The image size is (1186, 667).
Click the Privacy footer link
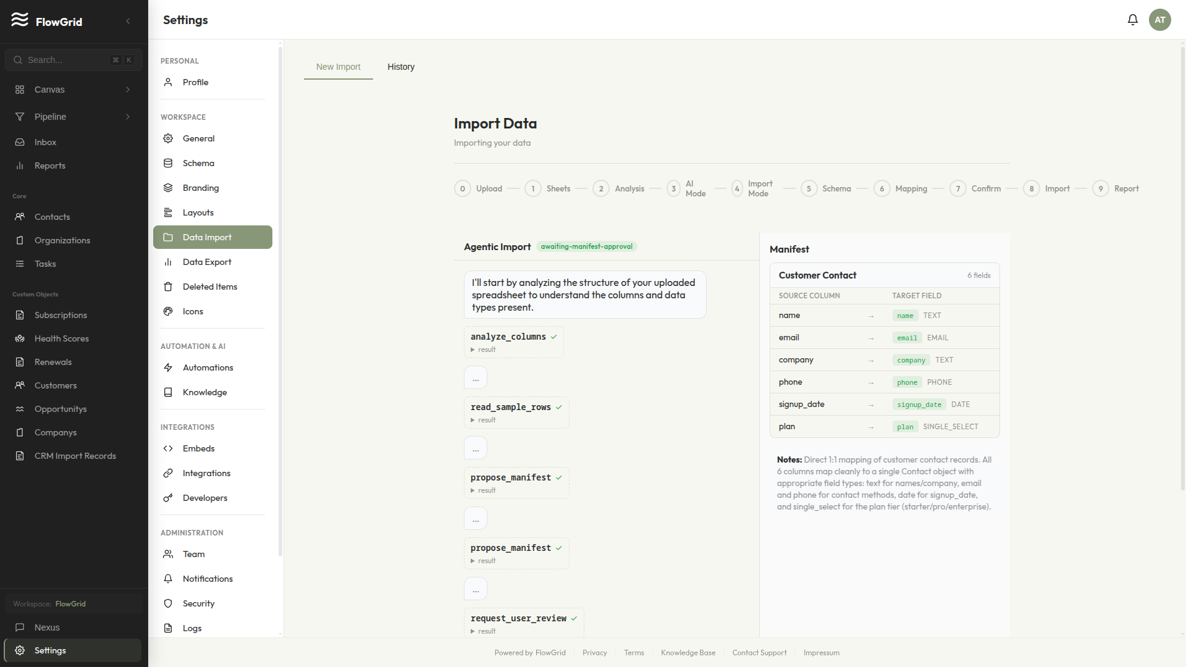click(594, 653)
